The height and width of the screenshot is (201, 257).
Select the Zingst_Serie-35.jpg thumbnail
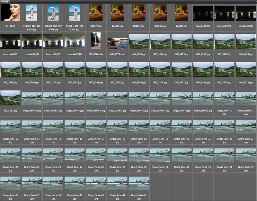(246, 155)
